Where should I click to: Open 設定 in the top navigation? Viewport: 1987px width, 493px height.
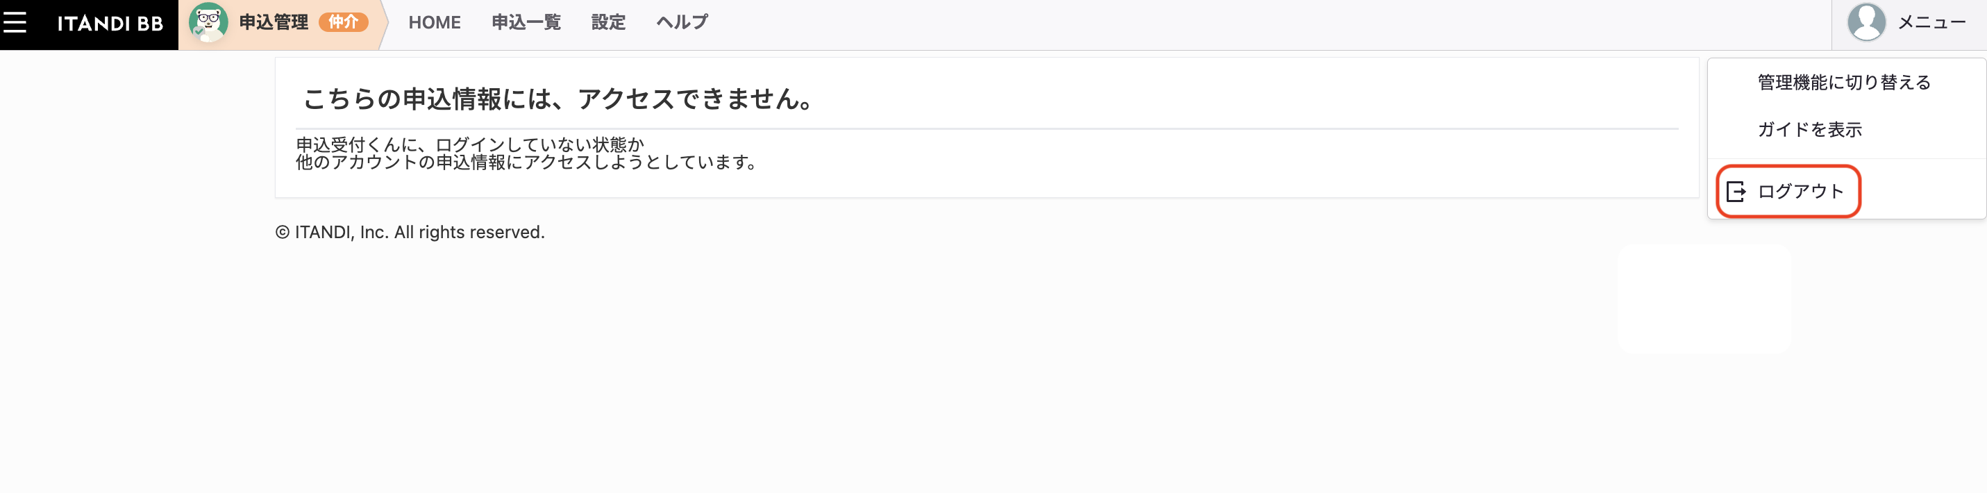[x=609, y=22]
